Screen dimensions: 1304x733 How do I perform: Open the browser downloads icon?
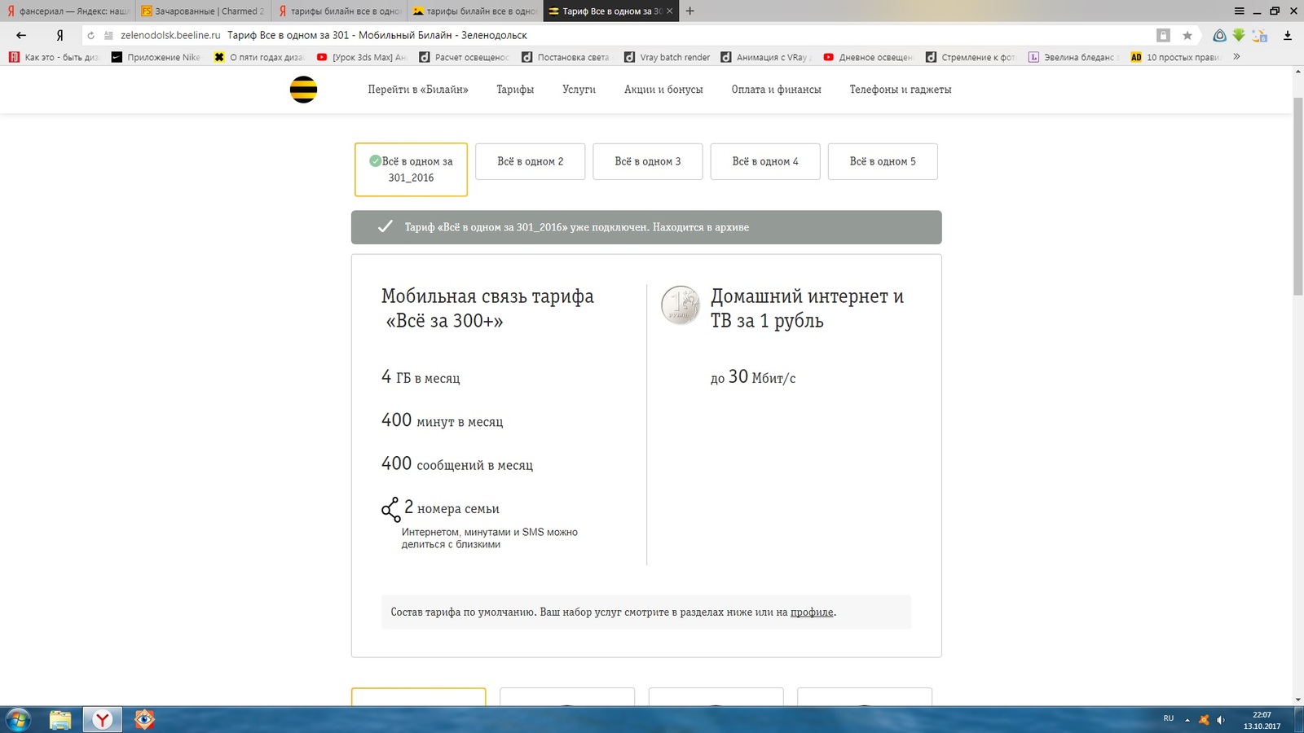point(1288,35)
